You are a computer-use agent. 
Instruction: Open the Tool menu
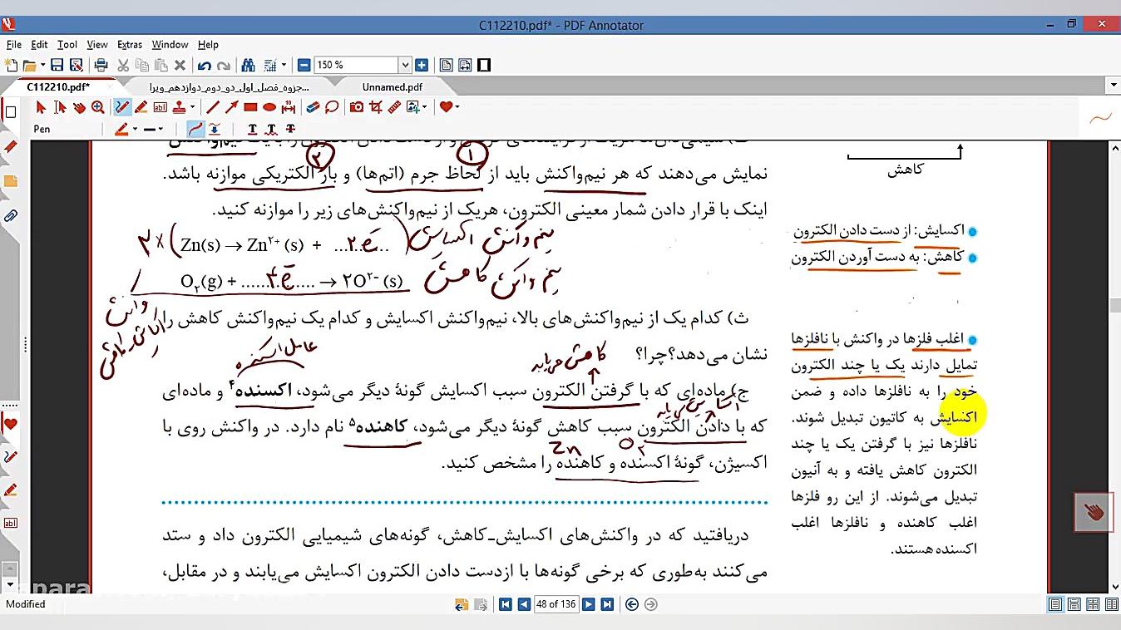click(67, 45)
